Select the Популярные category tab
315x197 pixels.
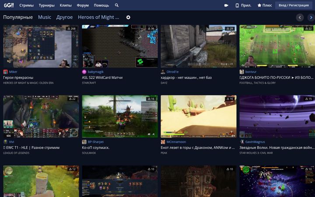pos(18,17)
